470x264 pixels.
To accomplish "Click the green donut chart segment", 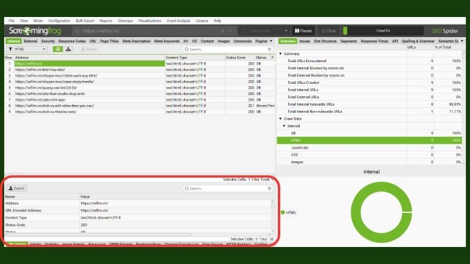I will point(355,212).
